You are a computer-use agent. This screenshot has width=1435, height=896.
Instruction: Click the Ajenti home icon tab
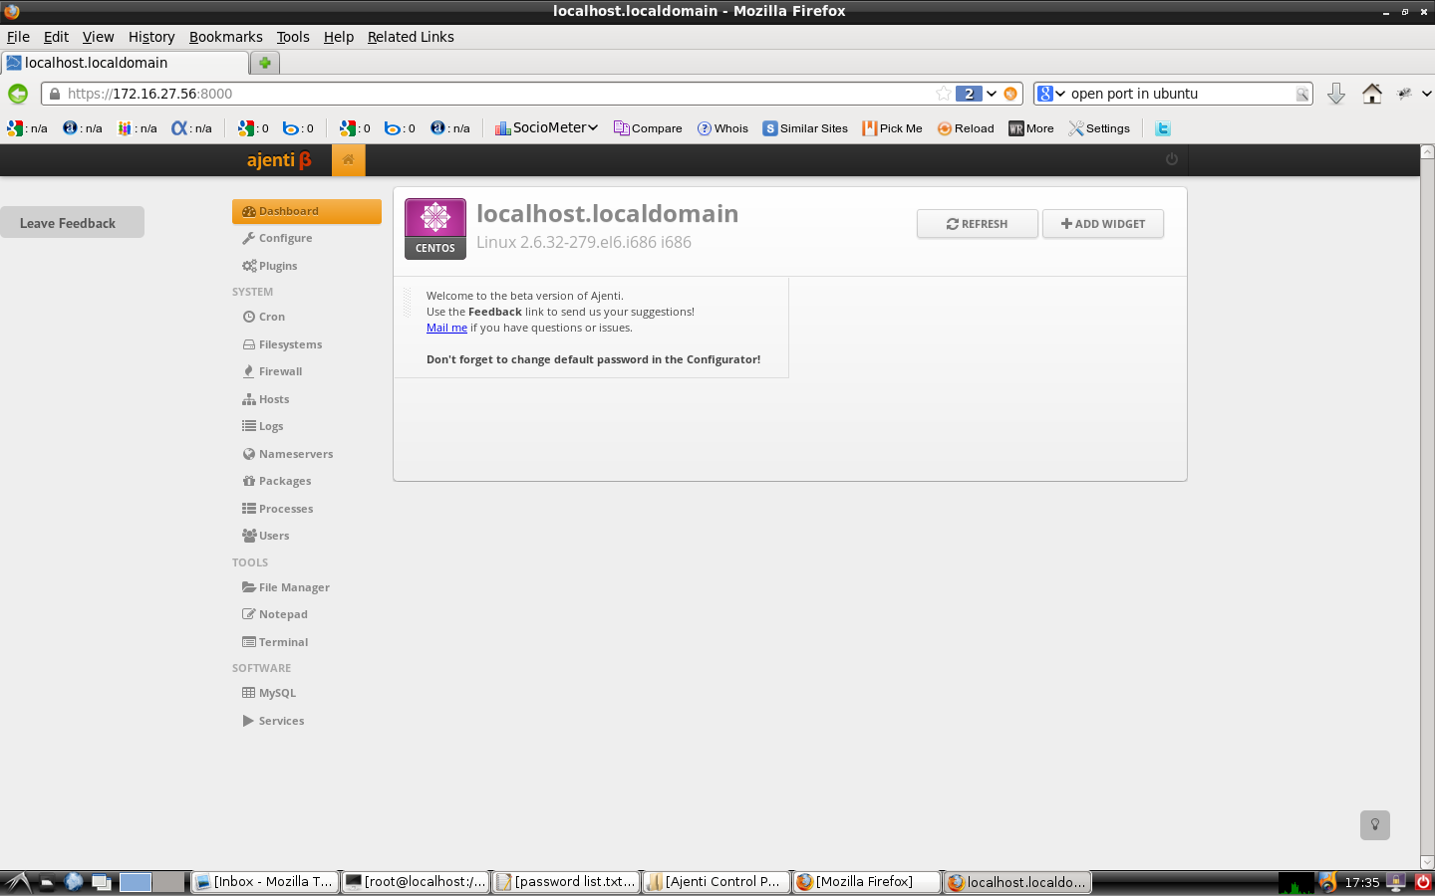click(349, 159)
